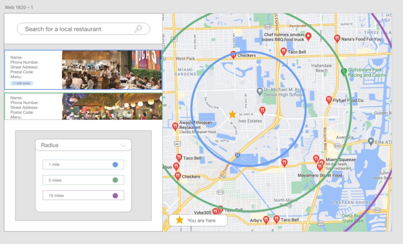Viewport: 403px width, 244px height.
Task: Click the '1 mile away' badge
Action: (x=22, y=83)
